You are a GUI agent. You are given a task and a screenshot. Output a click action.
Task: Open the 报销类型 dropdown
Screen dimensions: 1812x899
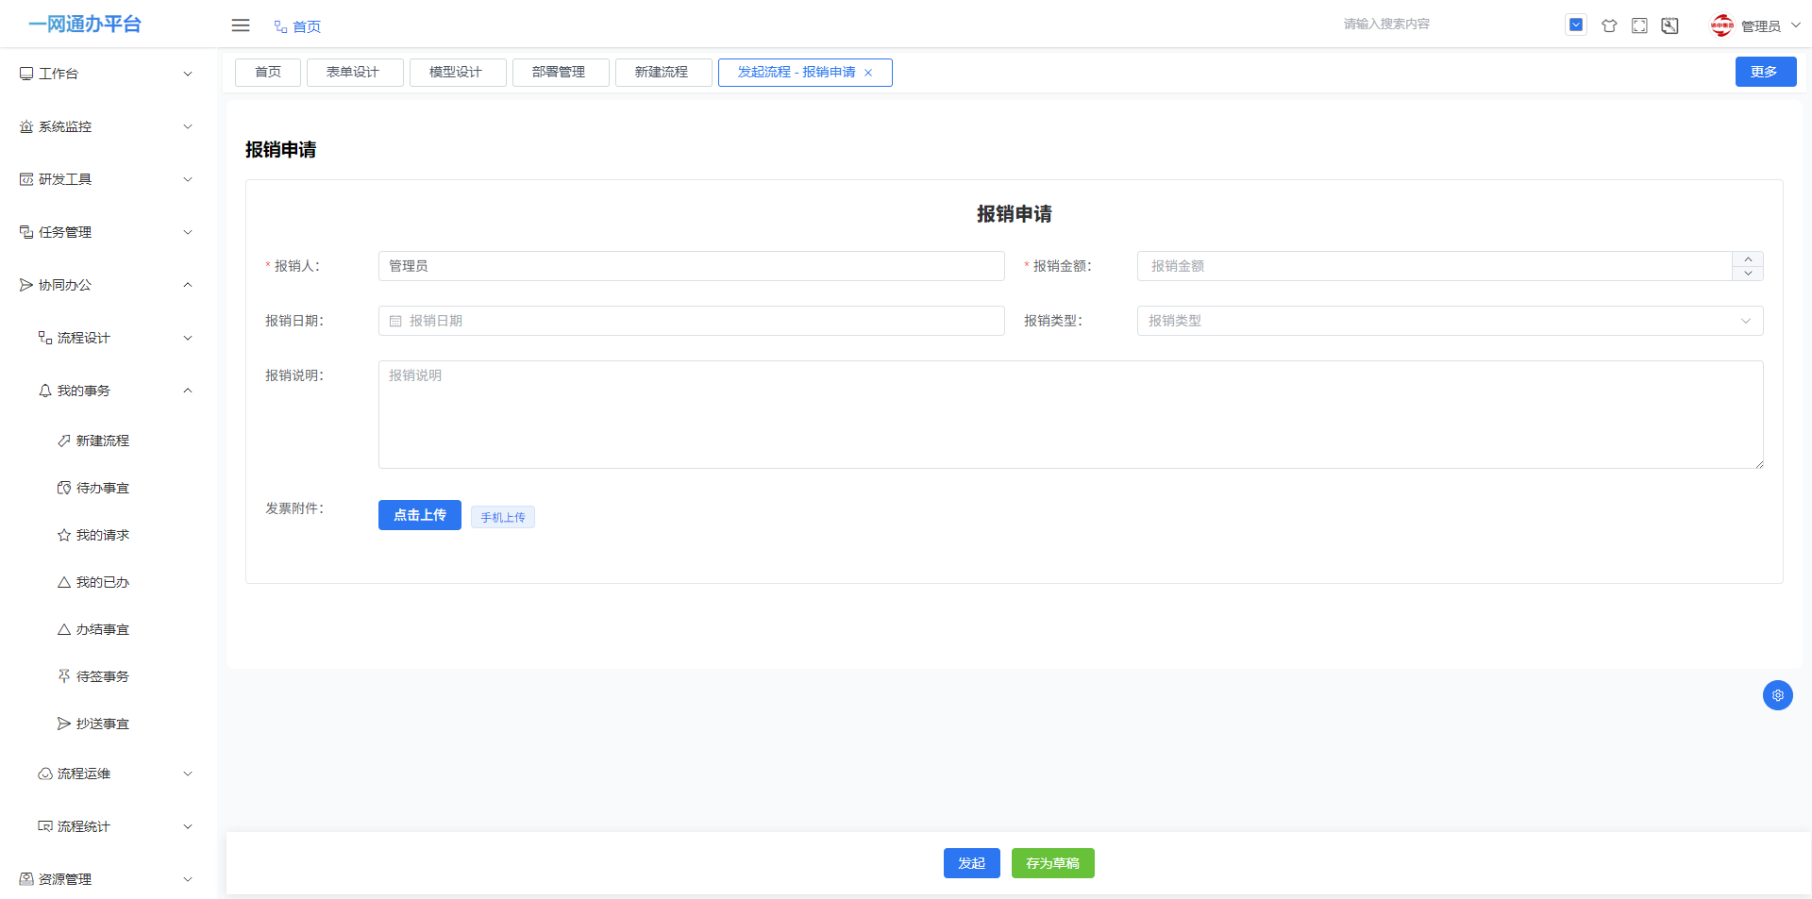(1450, 321)
